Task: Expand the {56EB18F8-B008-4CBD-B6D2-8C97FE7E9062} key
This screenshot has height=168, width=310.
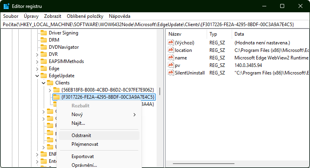Action: [x=50, y=90]
